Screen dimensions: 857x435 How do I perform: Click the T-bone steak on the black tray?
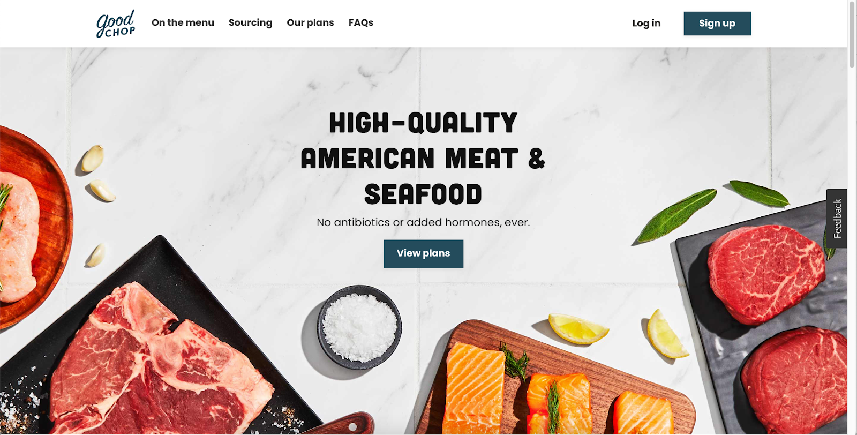155,364
